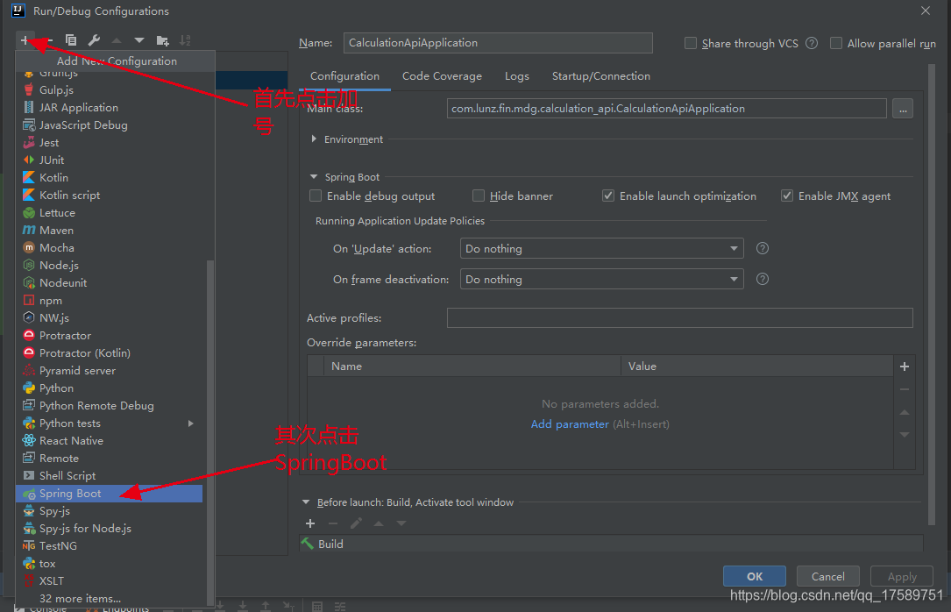Expand Python tests submenu arrow

tap(191, 423)
